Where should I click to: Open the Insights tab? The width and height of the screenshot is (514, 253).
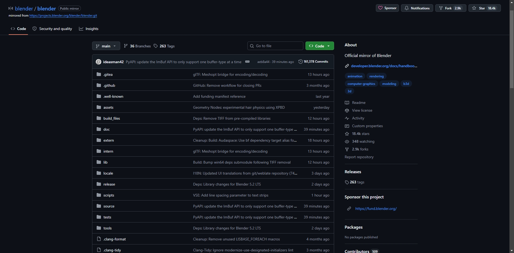(x=89, y=29)
